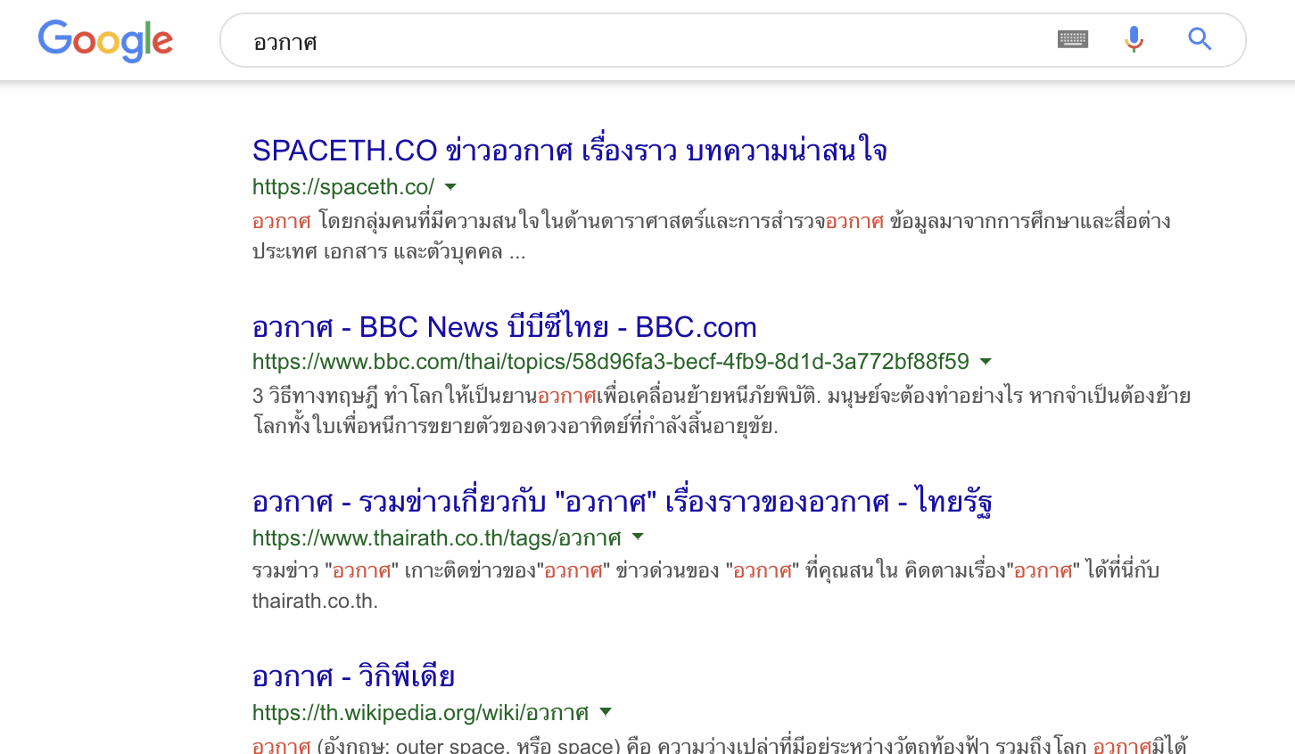
Task: Click the Google logo
Action: (105, 41)
